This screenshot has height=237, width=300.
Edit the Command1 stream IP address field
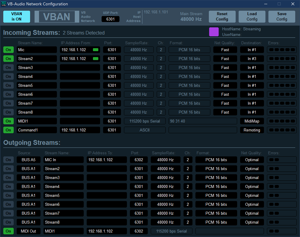tap(80, 130)
